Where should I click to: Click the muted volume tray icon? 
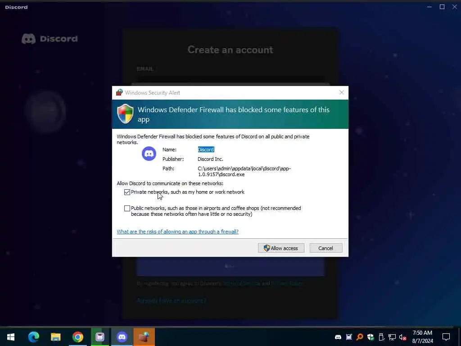402,337
